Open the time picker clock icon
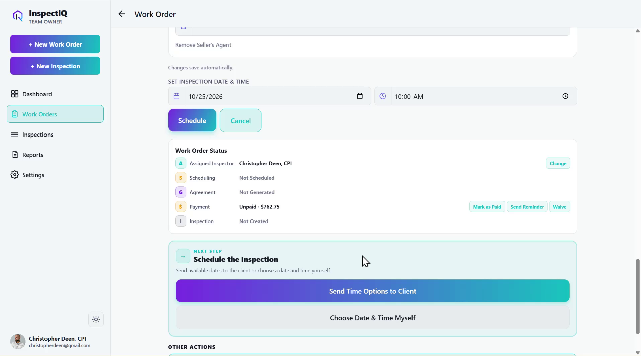The image size is (641, 356). [565, 96]
